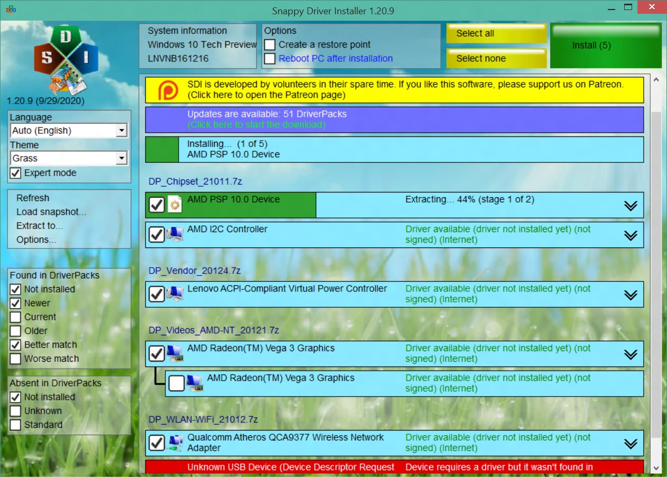This screenshot has height=477, width=667.
Task: Click the Installing (1 of 5) progress banner
Action: (x=394, y=149)
